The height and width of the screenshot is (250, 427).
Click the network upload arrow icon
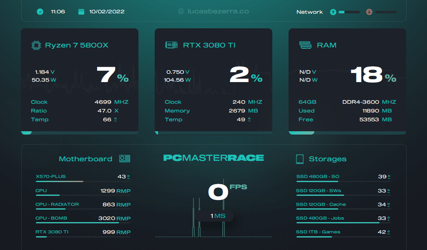(x=333, y=12)
